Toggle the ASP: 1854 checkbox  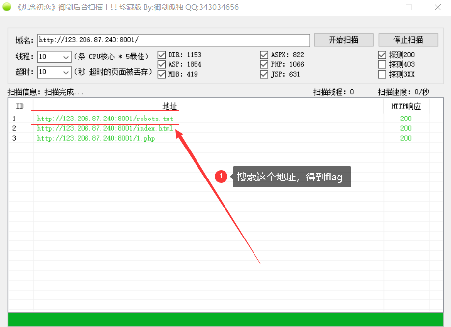(162, 64)
